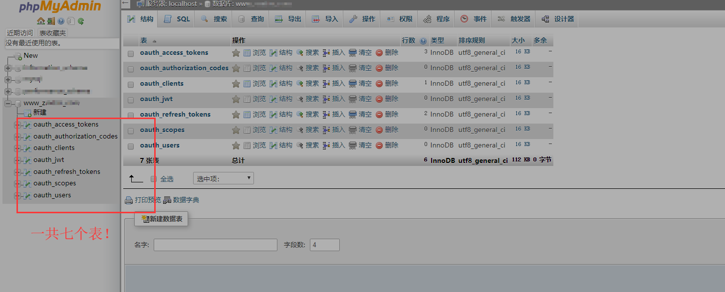The width and height of the screenshot is (725, 292).
Task: Expand oauth_authorization_codes in sidebar tree
Action: 17,137
